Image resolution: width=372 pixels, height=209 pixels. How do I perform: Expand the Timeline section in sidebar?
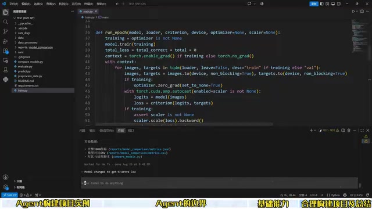[x=20, y=187]
